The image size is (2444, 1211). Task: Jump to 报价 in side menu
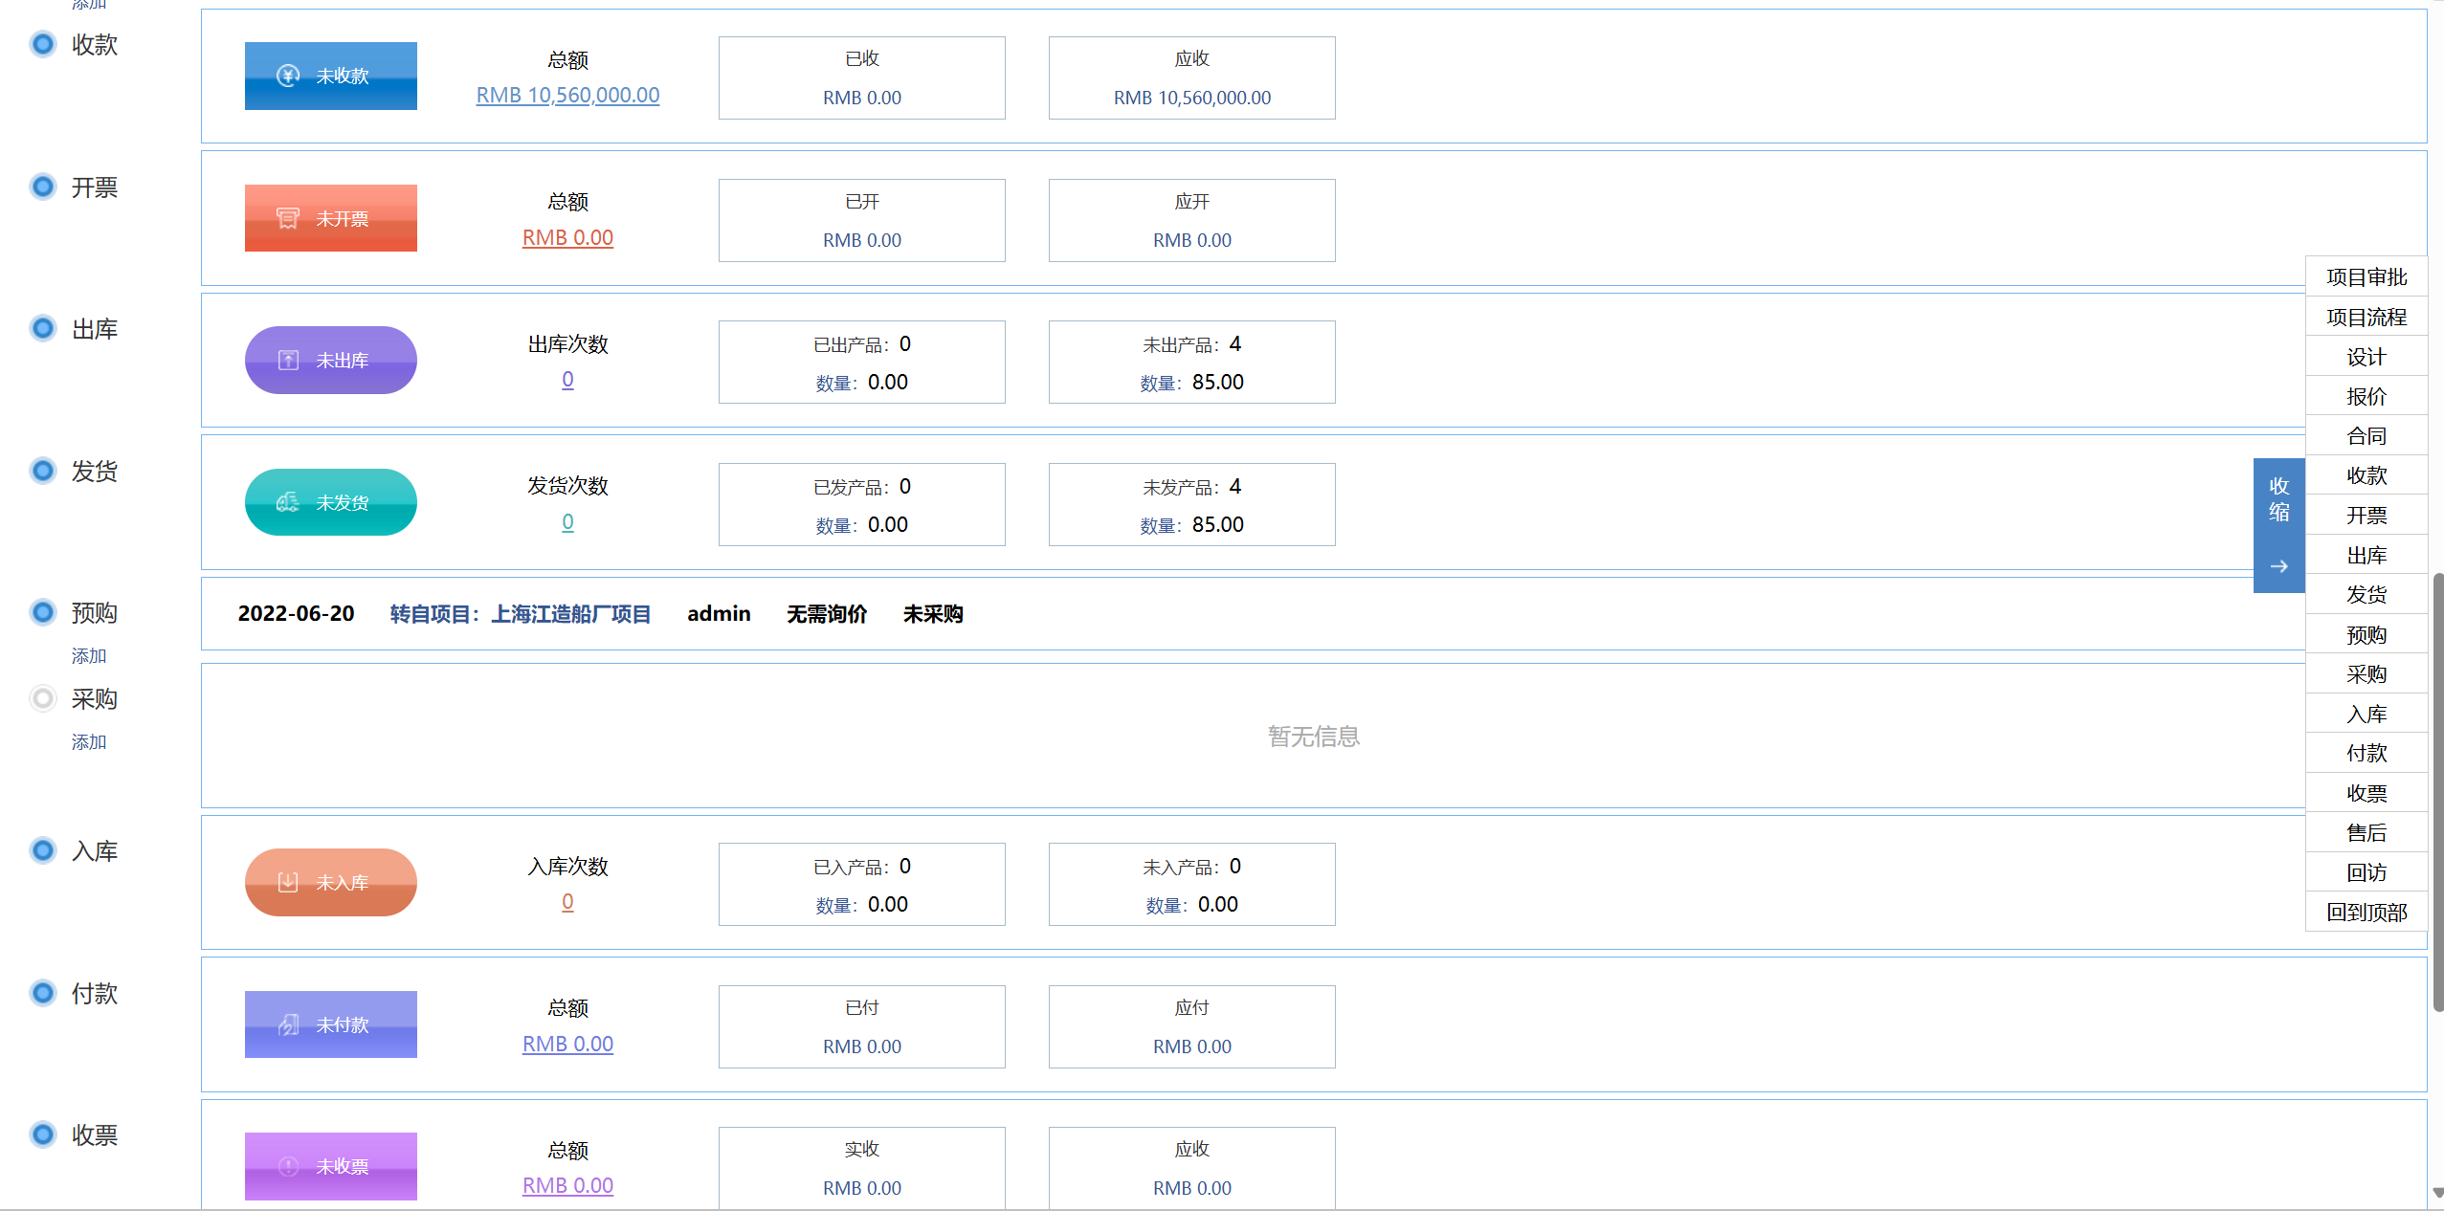2366,396
